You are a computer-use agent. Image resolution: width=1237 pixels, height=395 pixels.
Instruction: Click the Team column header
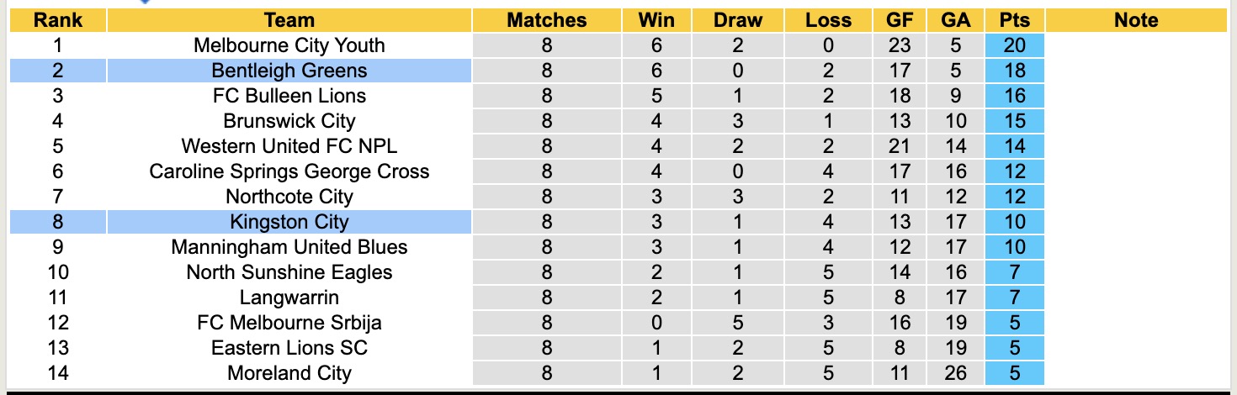tap(289, 20)
